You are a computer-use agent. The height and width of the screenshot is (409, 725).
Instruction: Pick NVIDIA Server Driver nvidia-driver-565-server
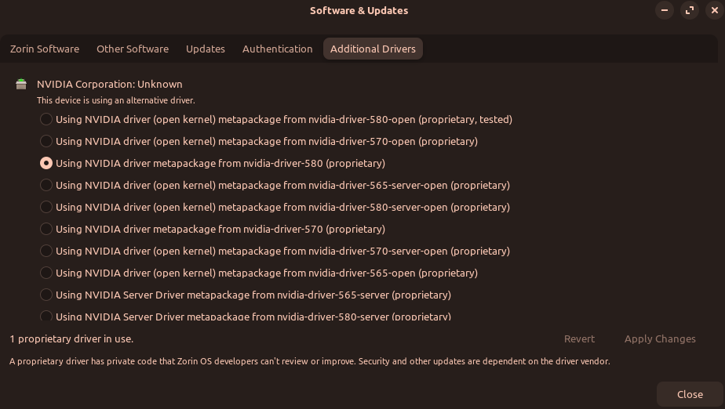click(46, 295)
